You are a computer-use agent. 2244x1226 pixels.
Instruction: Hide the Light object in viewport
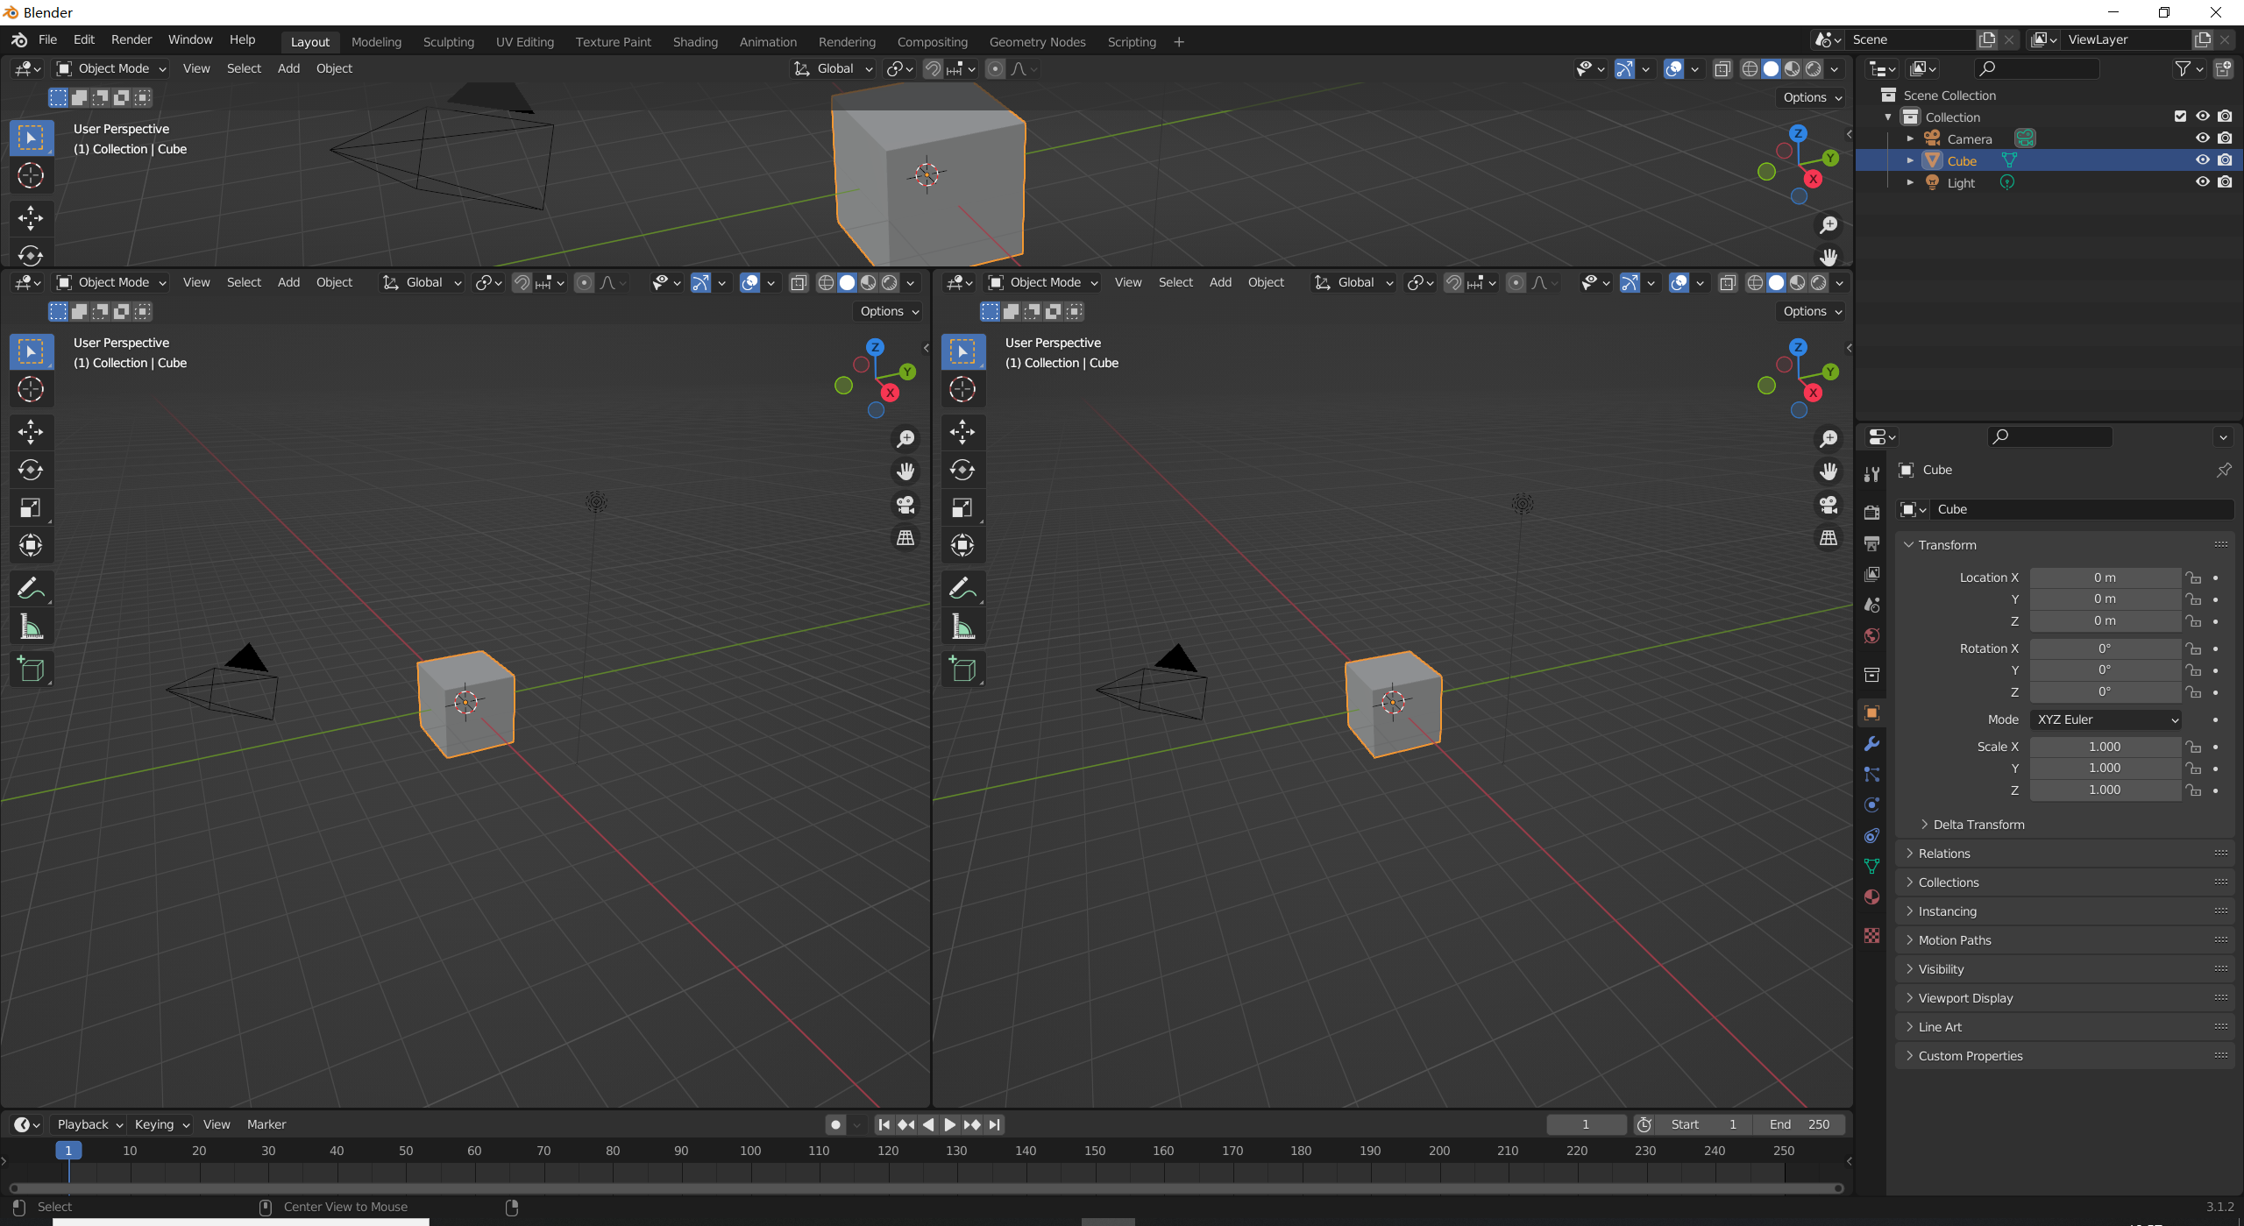2202,182
